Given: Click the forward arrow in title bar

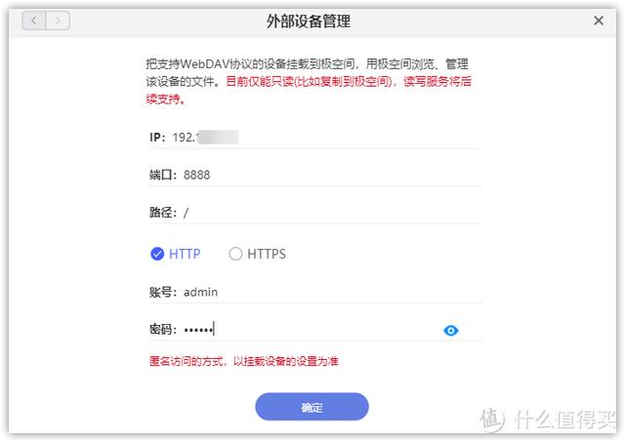Looking at the screenshot, I should point(58,20).
